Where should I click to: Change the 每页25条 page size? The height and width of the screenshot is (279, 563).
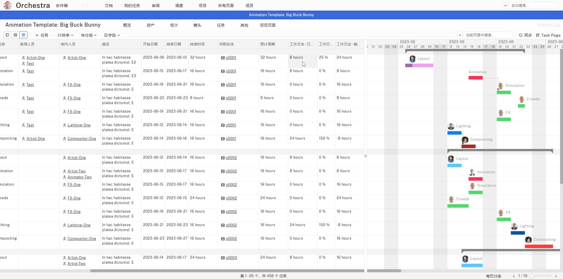pos(494,276)
